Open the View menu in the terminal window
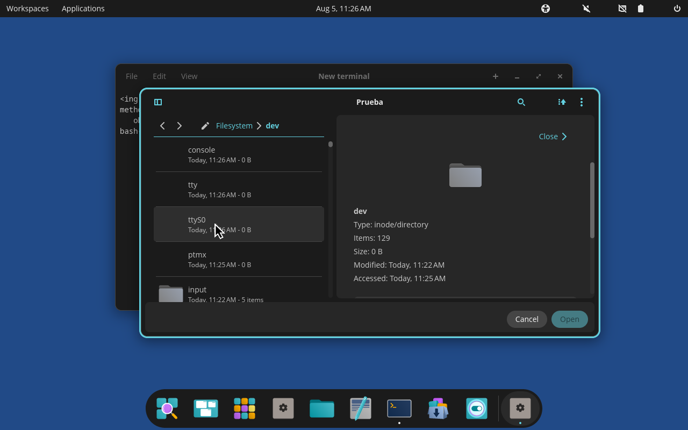Viewport: 688px width, 430px height. pos(189,76)
